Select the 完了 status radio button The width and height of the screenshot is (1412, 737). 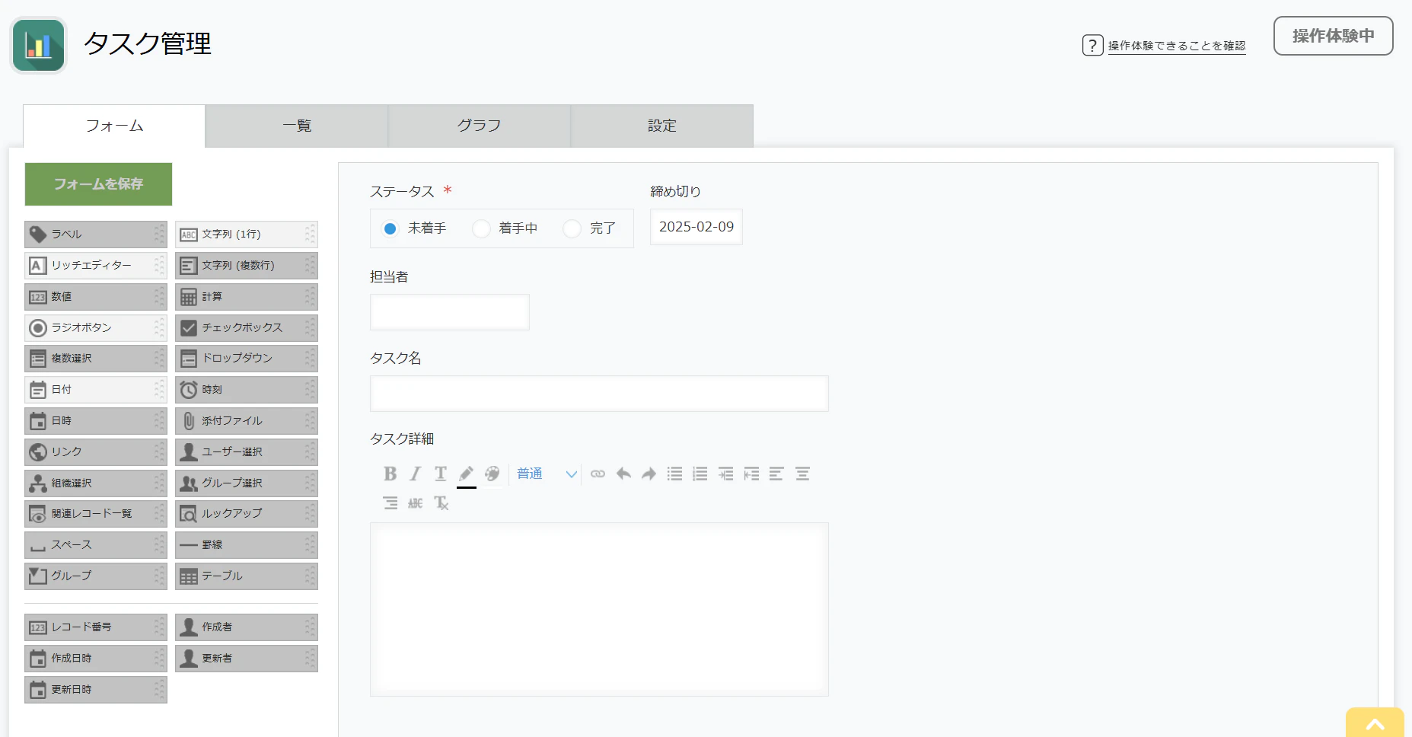(x=572, y=228)
